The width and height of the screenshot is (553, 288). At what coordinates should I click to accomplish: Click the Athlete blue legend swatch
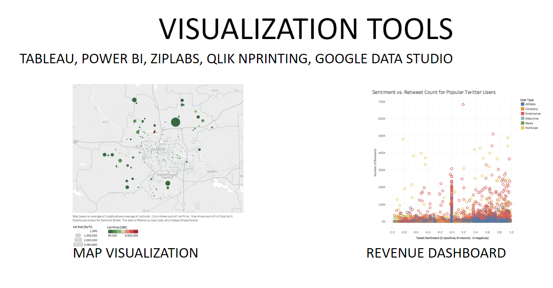[x=522, y=104]
